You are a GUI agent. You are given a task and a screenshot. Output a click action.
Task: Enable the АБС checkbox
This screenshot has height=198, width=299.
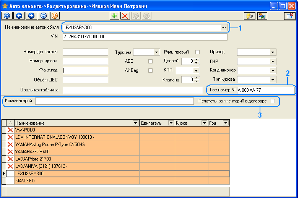coord(150,62)
